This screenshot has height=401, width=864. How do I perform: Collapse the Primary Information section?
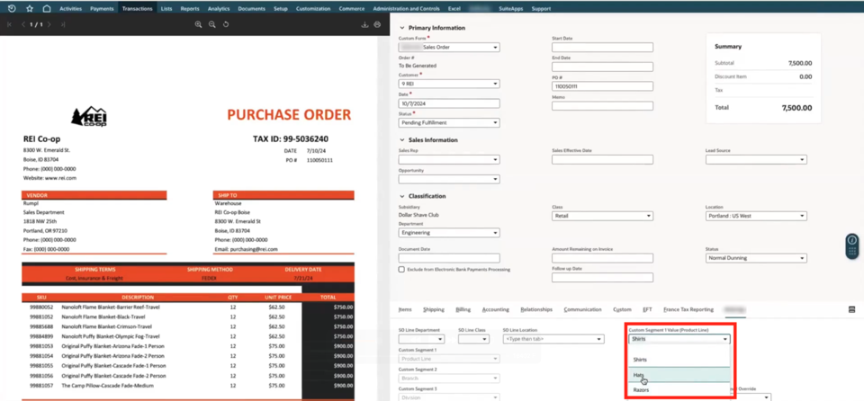pyautogui.click(x=401, y=28)
